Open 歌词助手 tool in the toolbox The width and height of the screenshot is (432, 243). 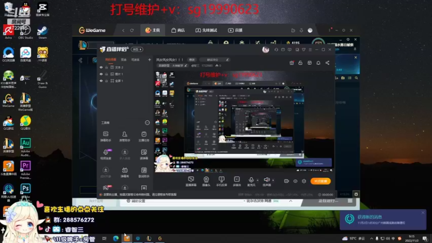[144, 172]
